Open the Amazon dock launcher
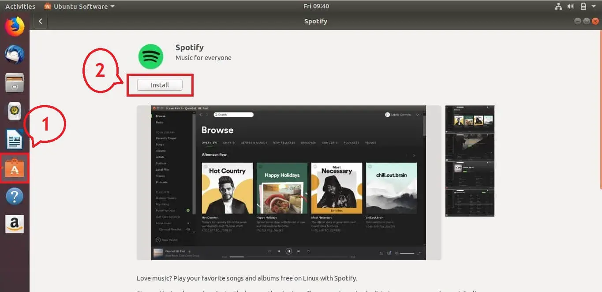This screenshot has width=602, height=292. (x=15, y=224)
